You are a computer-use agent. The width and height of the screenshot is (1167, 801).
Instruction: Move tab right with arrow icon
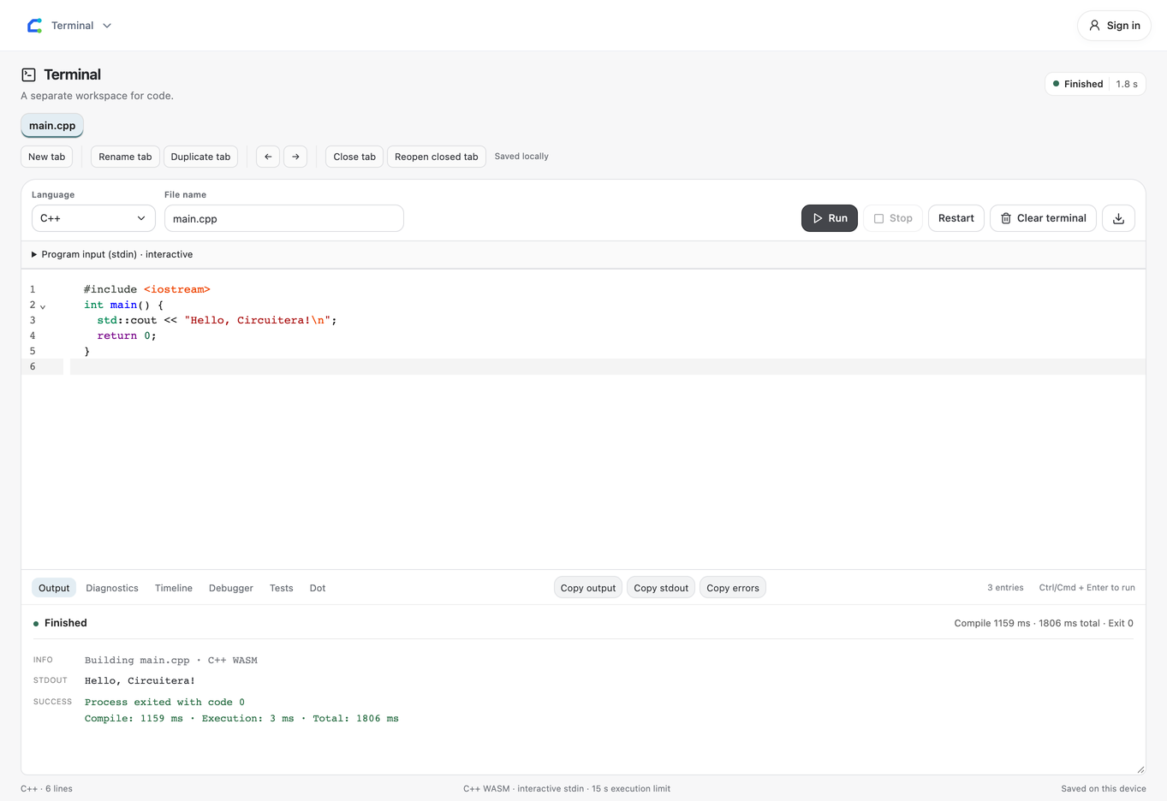pos(295,157)
